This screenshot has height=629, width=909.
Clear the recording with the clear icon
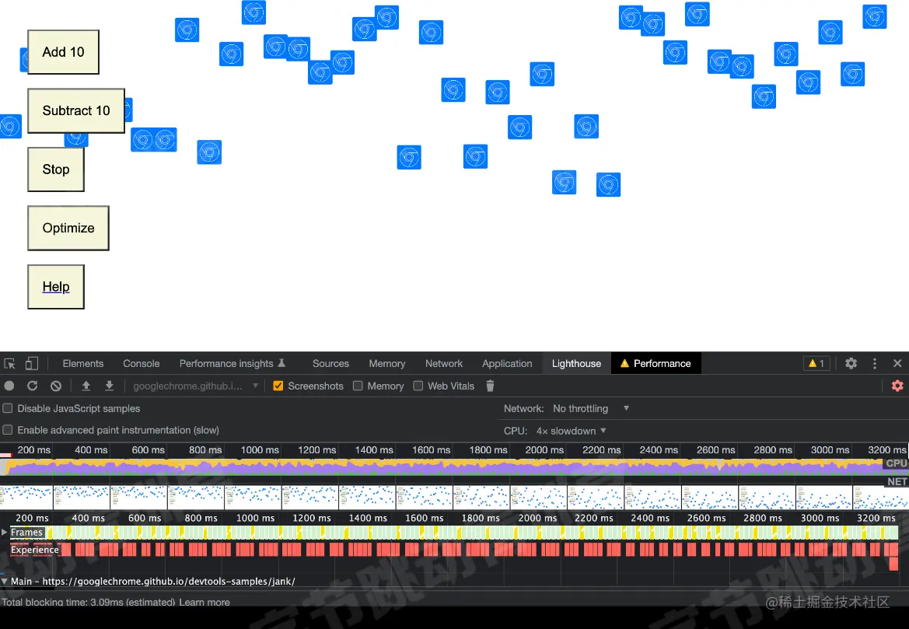click(56, 386)
